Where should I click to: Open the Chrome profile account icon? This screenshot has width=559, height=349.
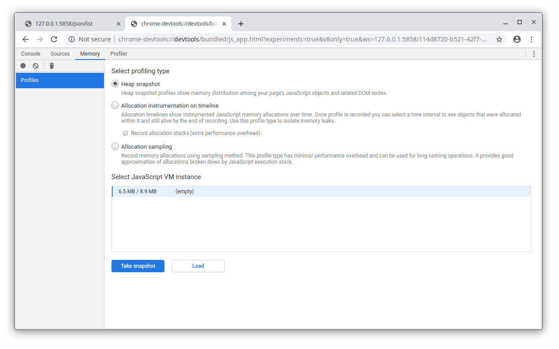point(517,39)
